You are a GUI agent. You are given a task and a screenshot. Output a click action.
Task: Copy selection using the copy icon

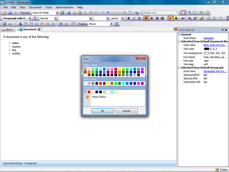[x=74, y=13]
